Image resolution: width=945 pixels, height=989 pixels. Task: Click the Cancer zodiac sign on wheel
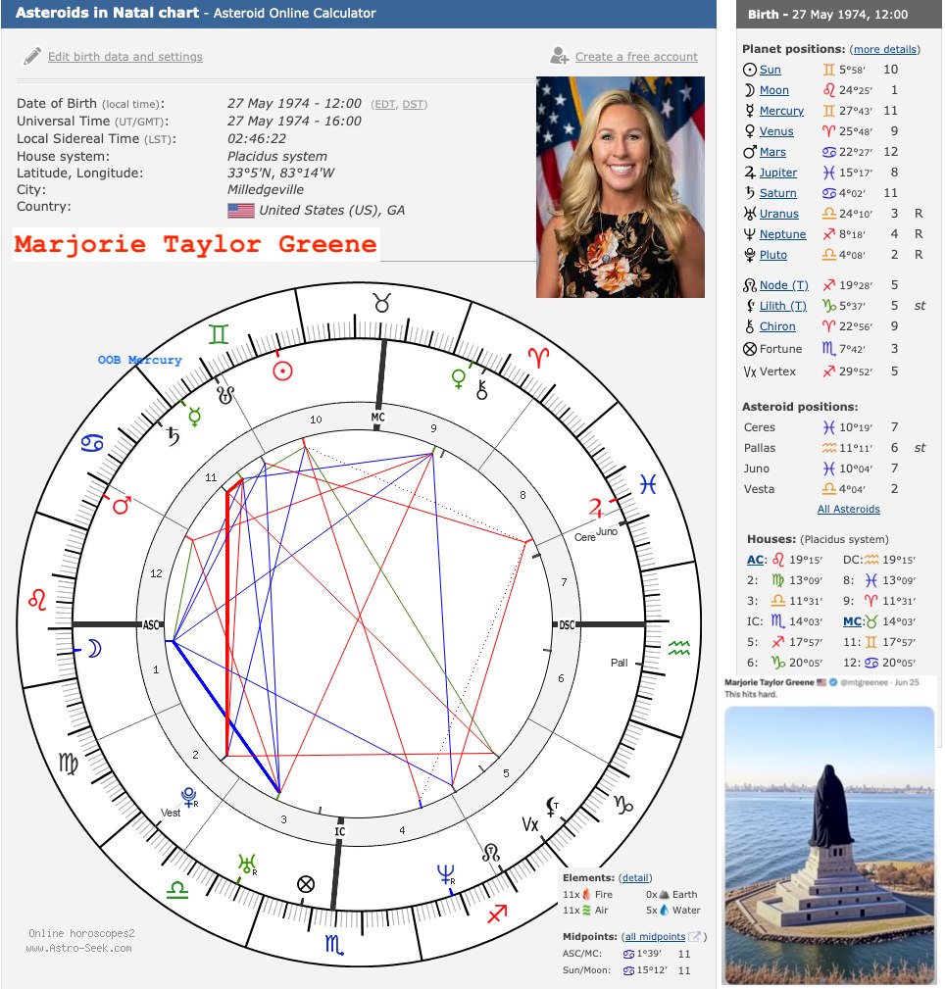click(x=92, y=443)
